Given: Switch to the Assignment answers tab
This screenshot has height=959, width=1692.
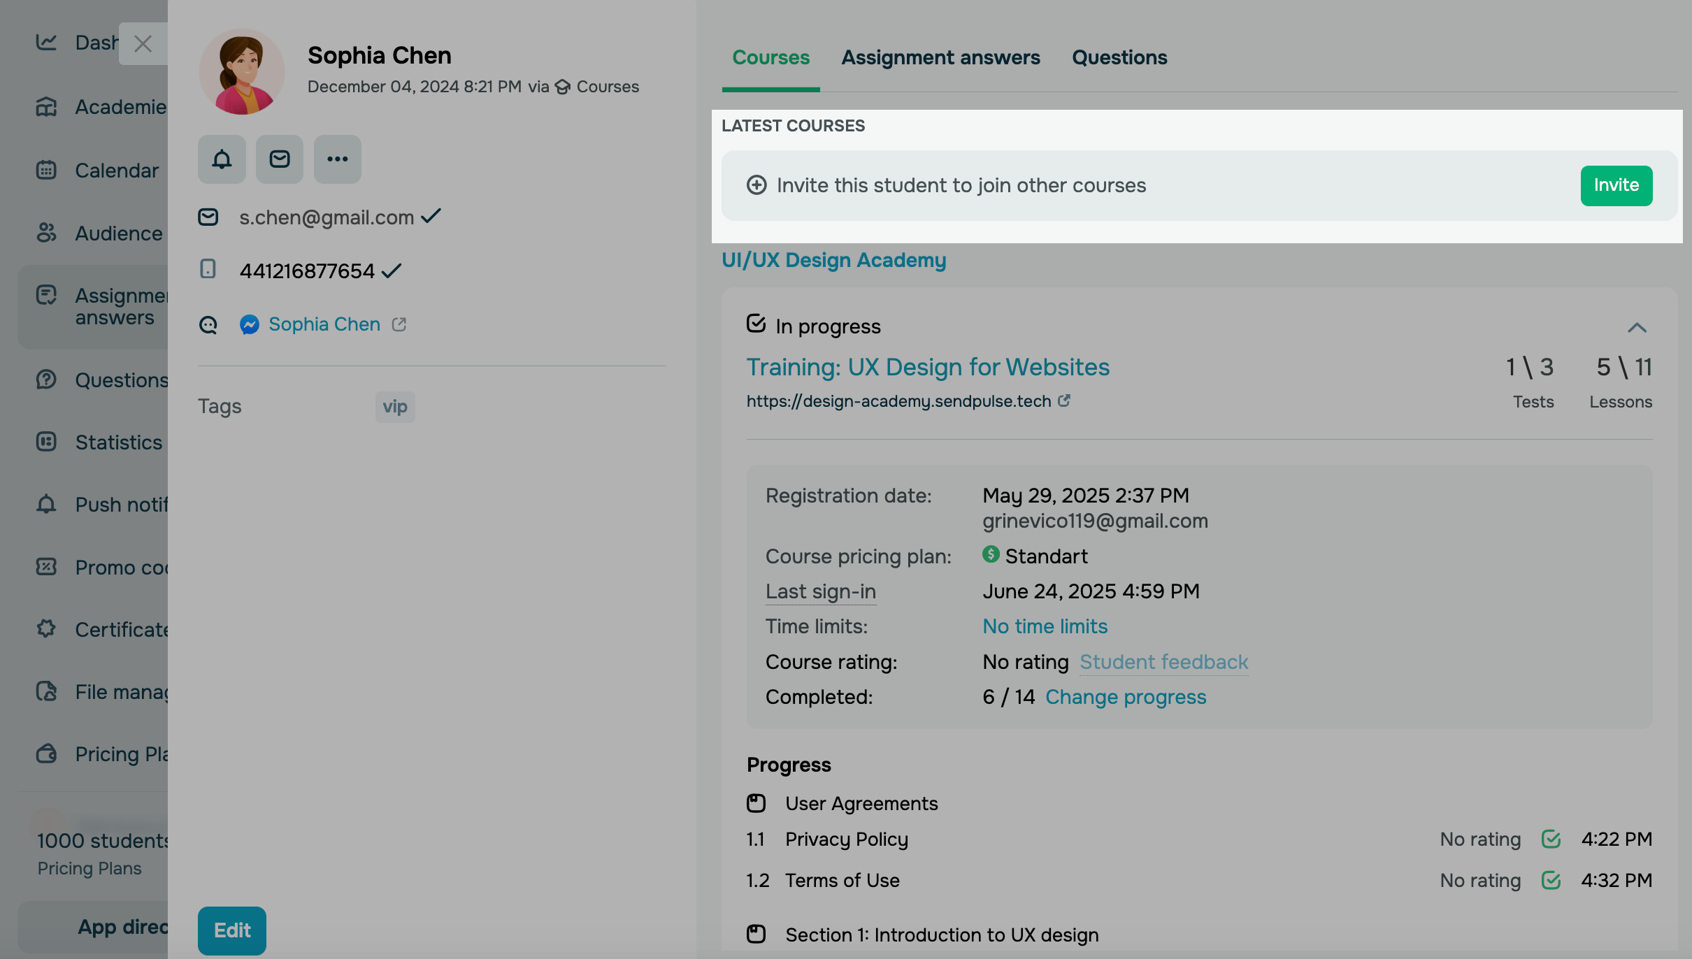Looking at the screenshot, I should click(x=940, y=57).
